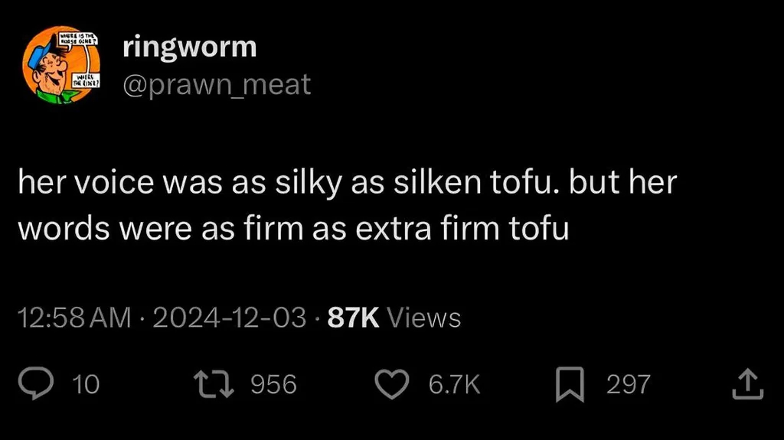Click the 12:58 AM timestamp
Screen dimensions: 784x440
(74, 317)
